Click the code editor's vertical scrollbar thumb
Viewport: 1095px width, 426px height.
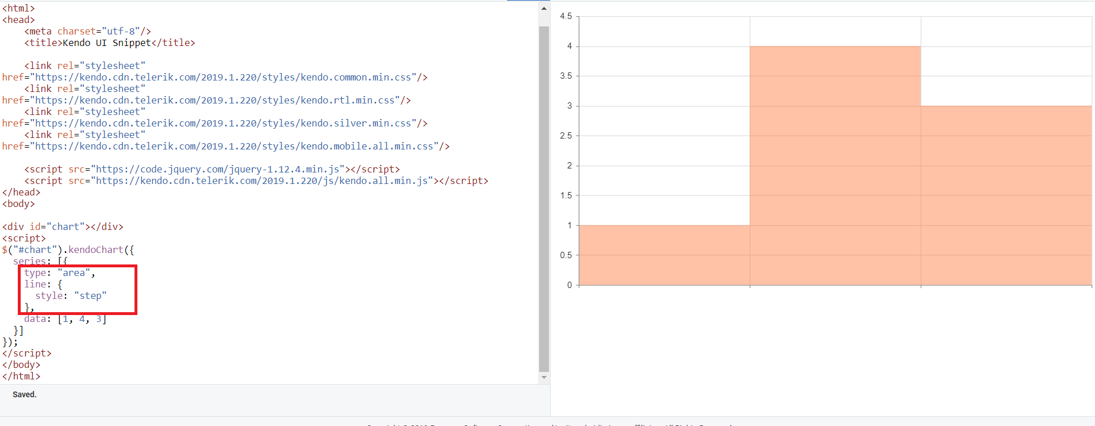point(544,198)
